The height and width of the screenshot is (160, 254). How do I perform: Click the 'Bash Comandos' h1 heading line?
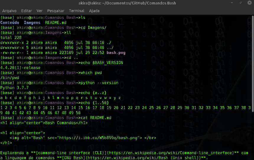tap(44, 123)
